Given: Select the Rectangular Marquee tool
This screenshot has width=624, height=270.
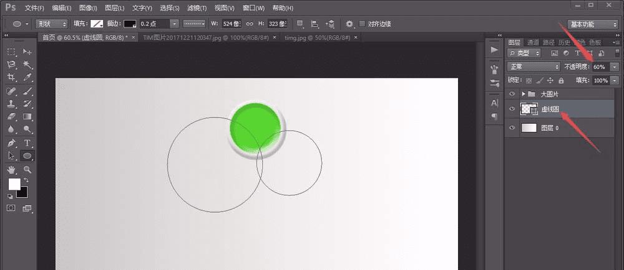Looking at the screenshot, I should click(11, 52).
